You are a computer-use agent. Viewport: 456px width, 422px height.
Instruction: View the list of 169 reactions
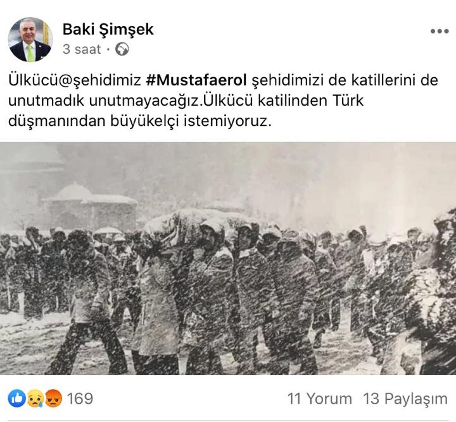[x=80, y=399]
